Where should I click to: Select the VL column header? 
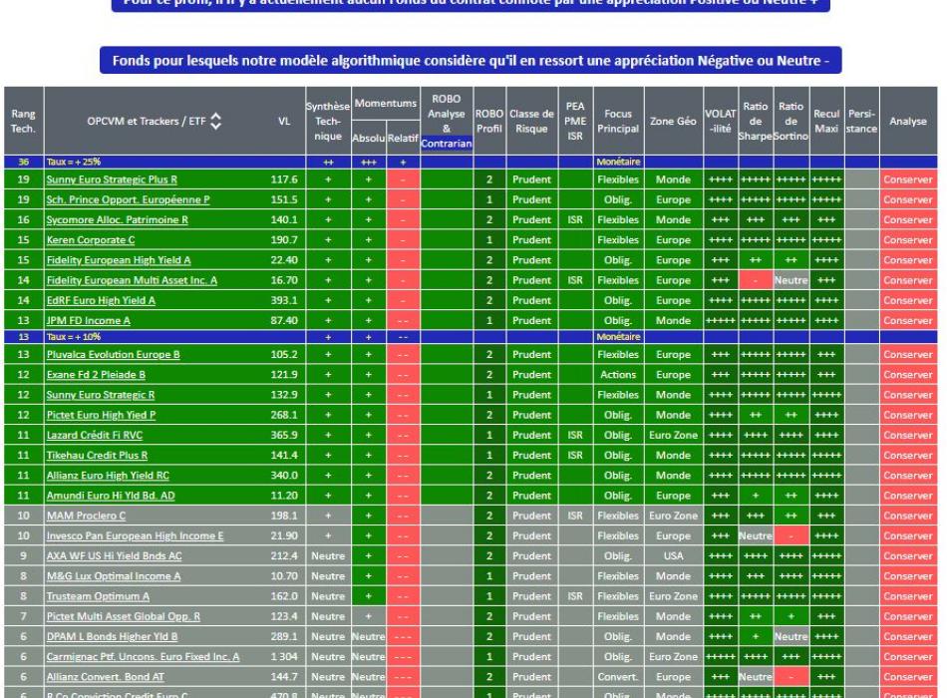[284, 121]
